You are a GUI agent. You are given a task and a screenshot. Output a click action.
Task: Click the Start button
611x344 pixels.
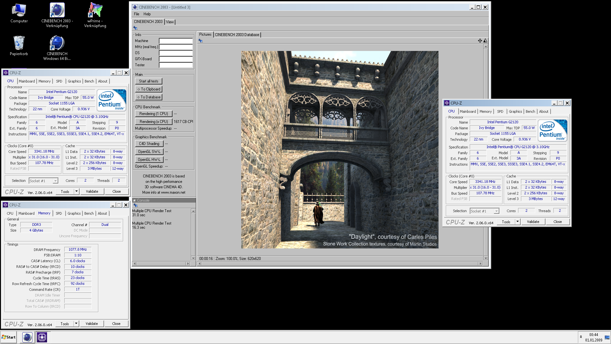point(9,337)
